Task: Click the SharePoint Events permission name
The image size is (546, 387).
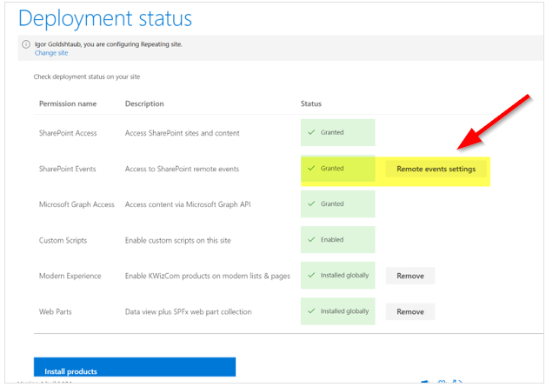Action: (67, 169)
